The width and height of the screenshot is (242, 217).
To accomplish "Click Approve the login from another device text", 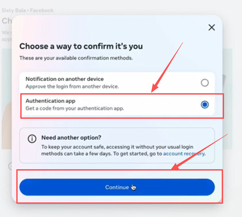I will point(72,86).
